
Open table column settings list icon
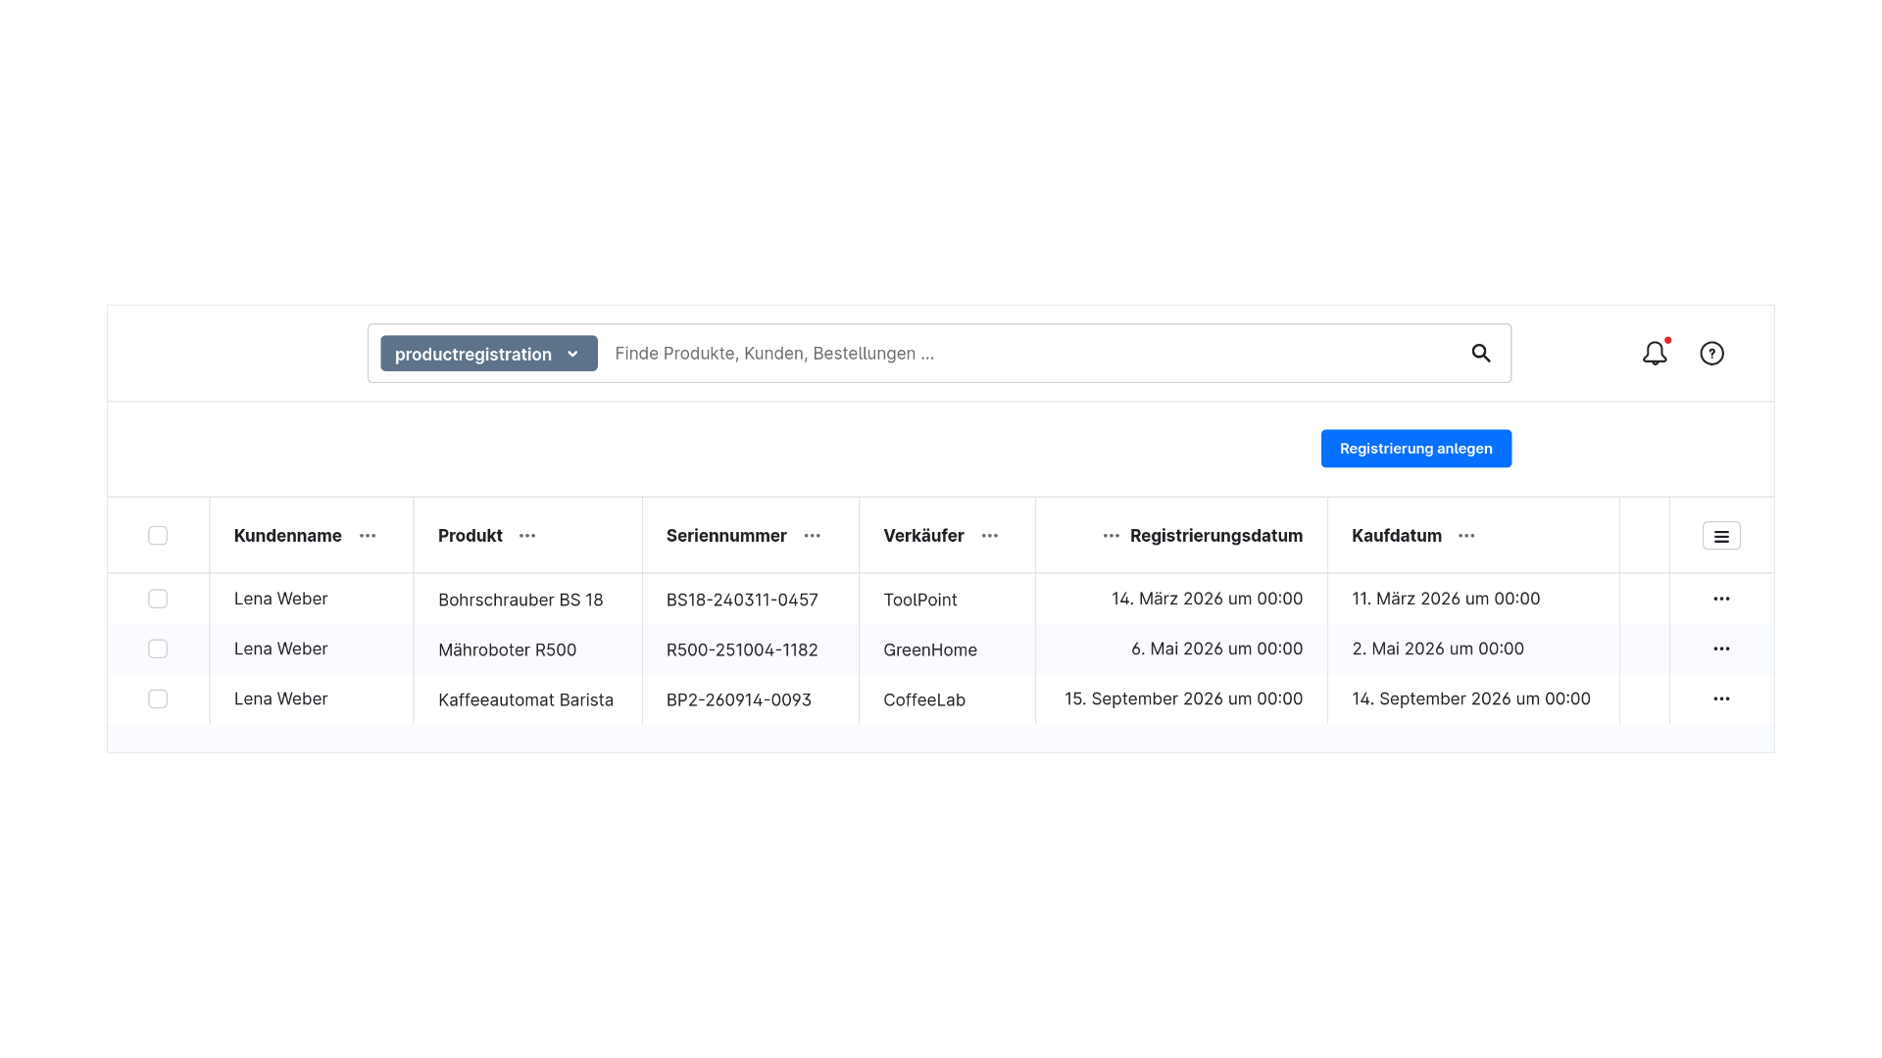pyautogui.click(x=1721, y=536)
